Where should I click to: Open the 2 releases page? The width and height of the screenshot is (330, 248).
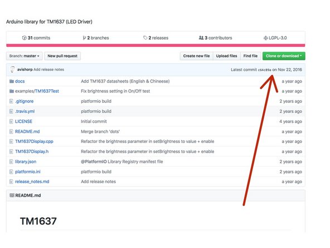pos(156,38)
